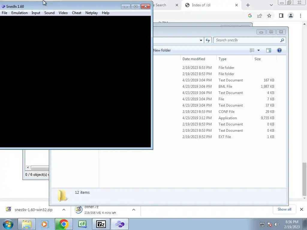Click the search magnifier icon in Explorer
Viewport: 307px width, 230px height.
(x=282, y=40)
